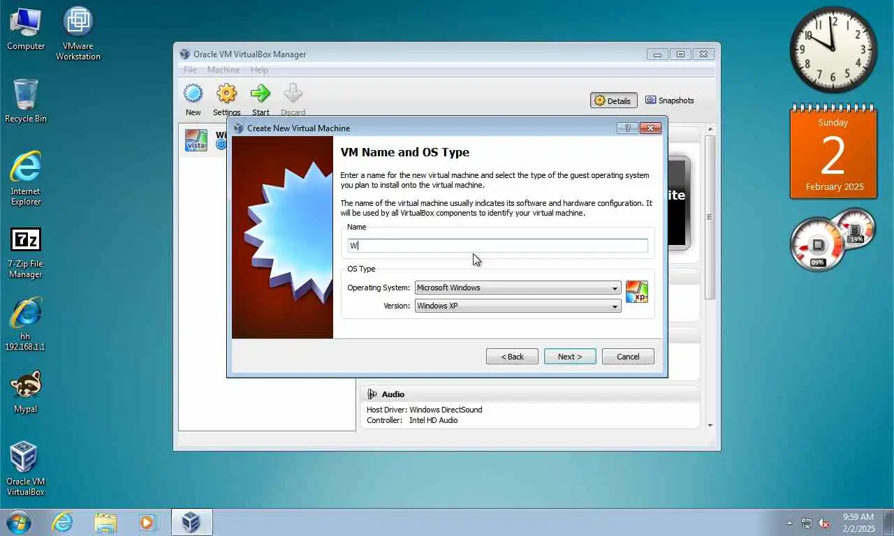Open the Computer desktop icon

26,30
